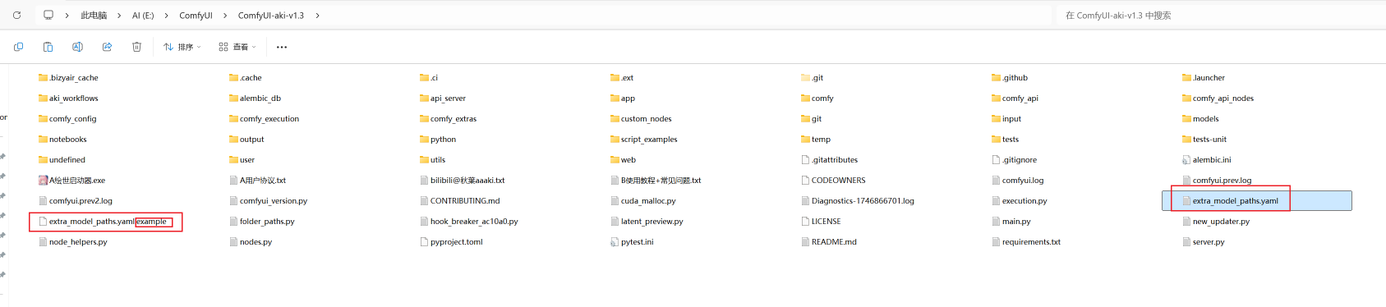Image resolution: width=1386 pixels, height=307 pixels.
Task: Select latent_preview.py file
Action: (x=647, y=221)
